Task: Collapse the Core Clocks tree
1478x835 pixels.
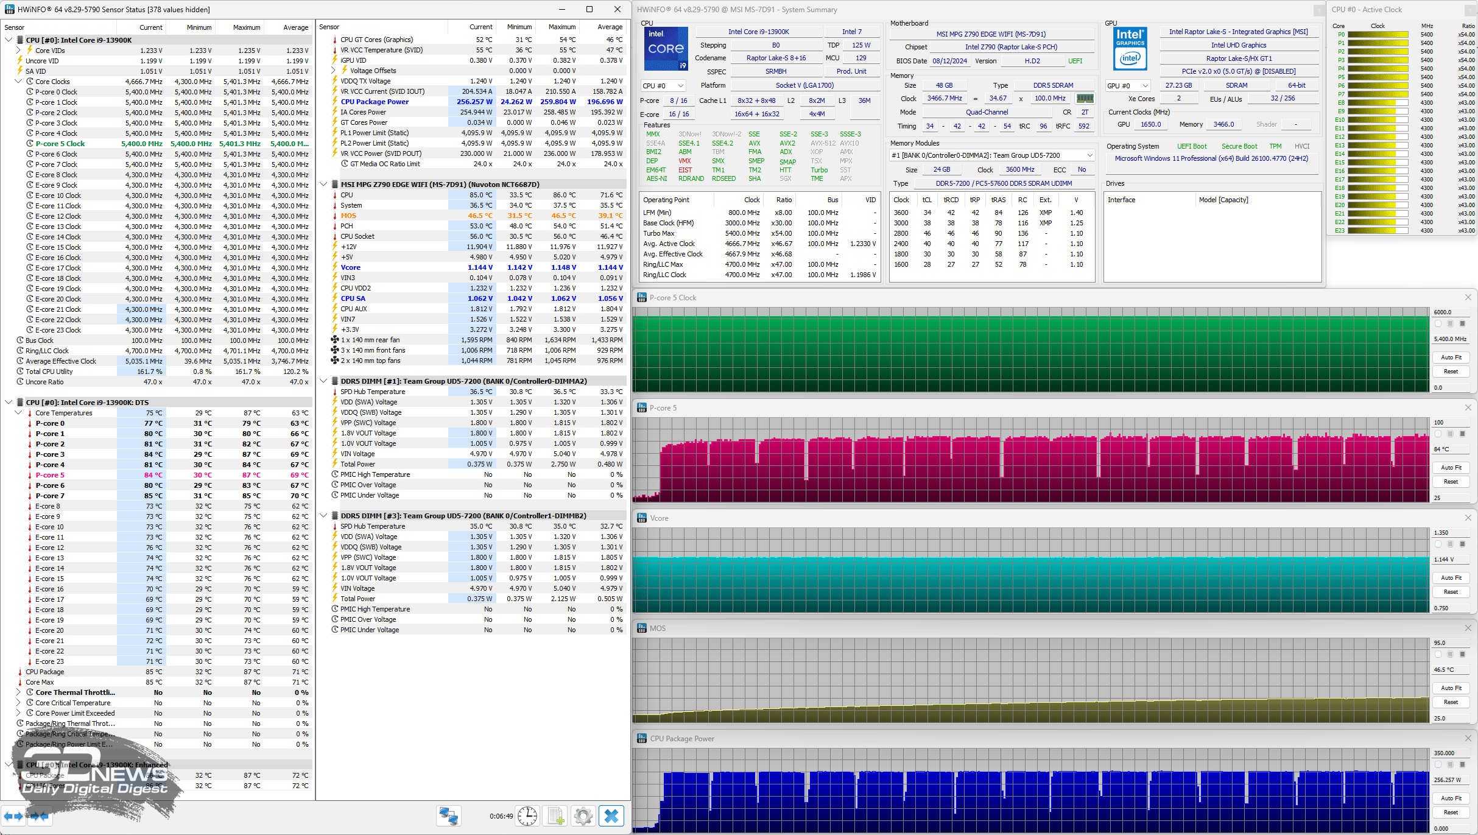Action: 18,82
